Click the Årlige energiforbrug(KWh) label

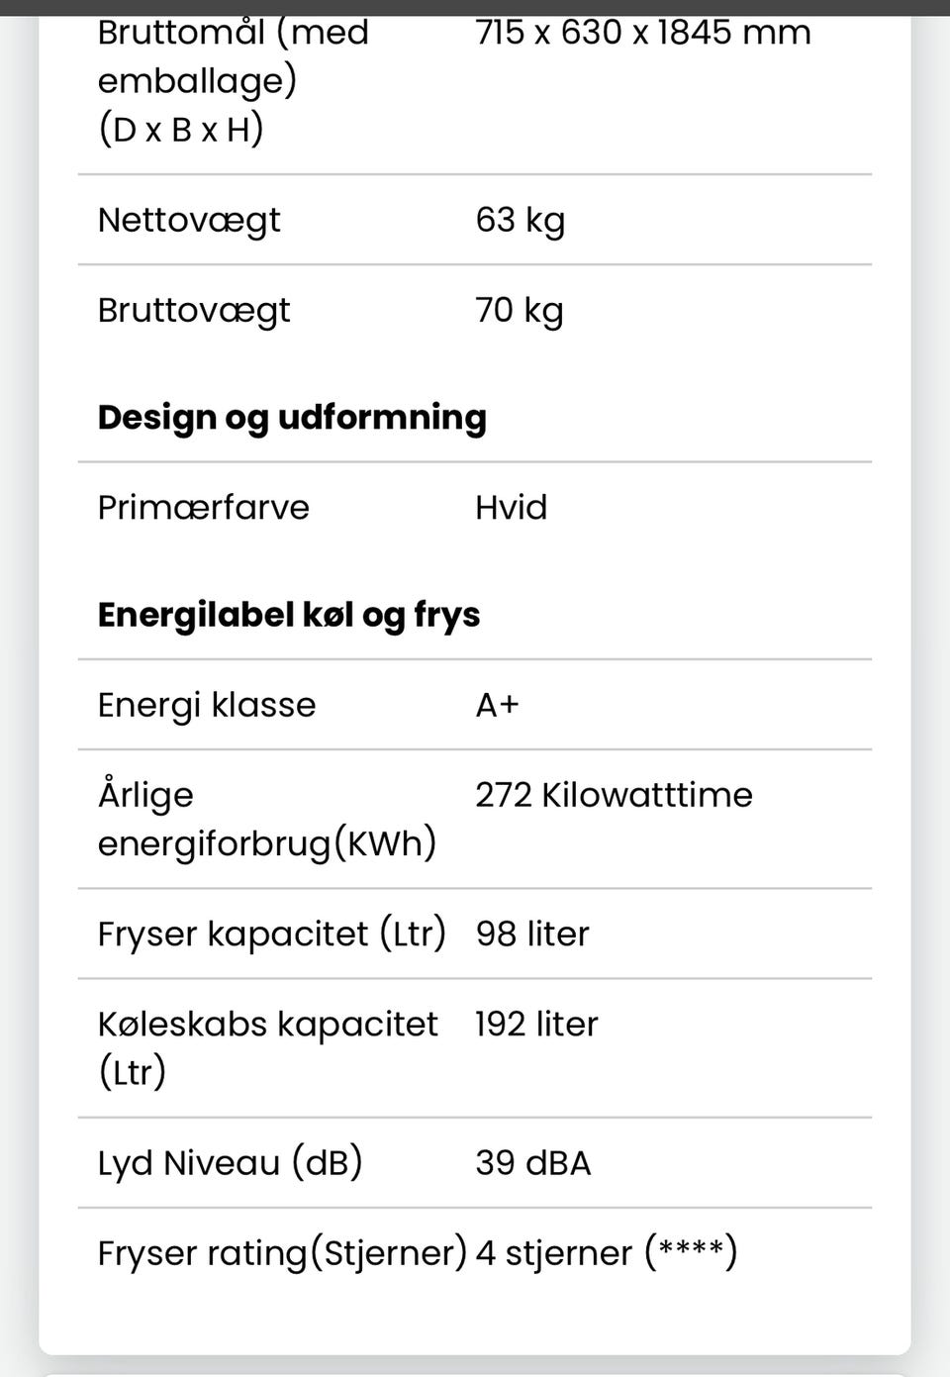[266, 819]
